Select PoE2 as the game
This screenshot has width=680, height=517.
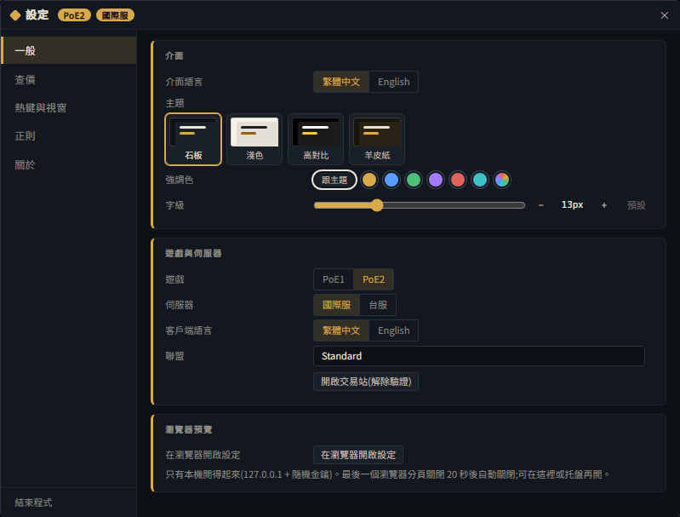[374, 279]
